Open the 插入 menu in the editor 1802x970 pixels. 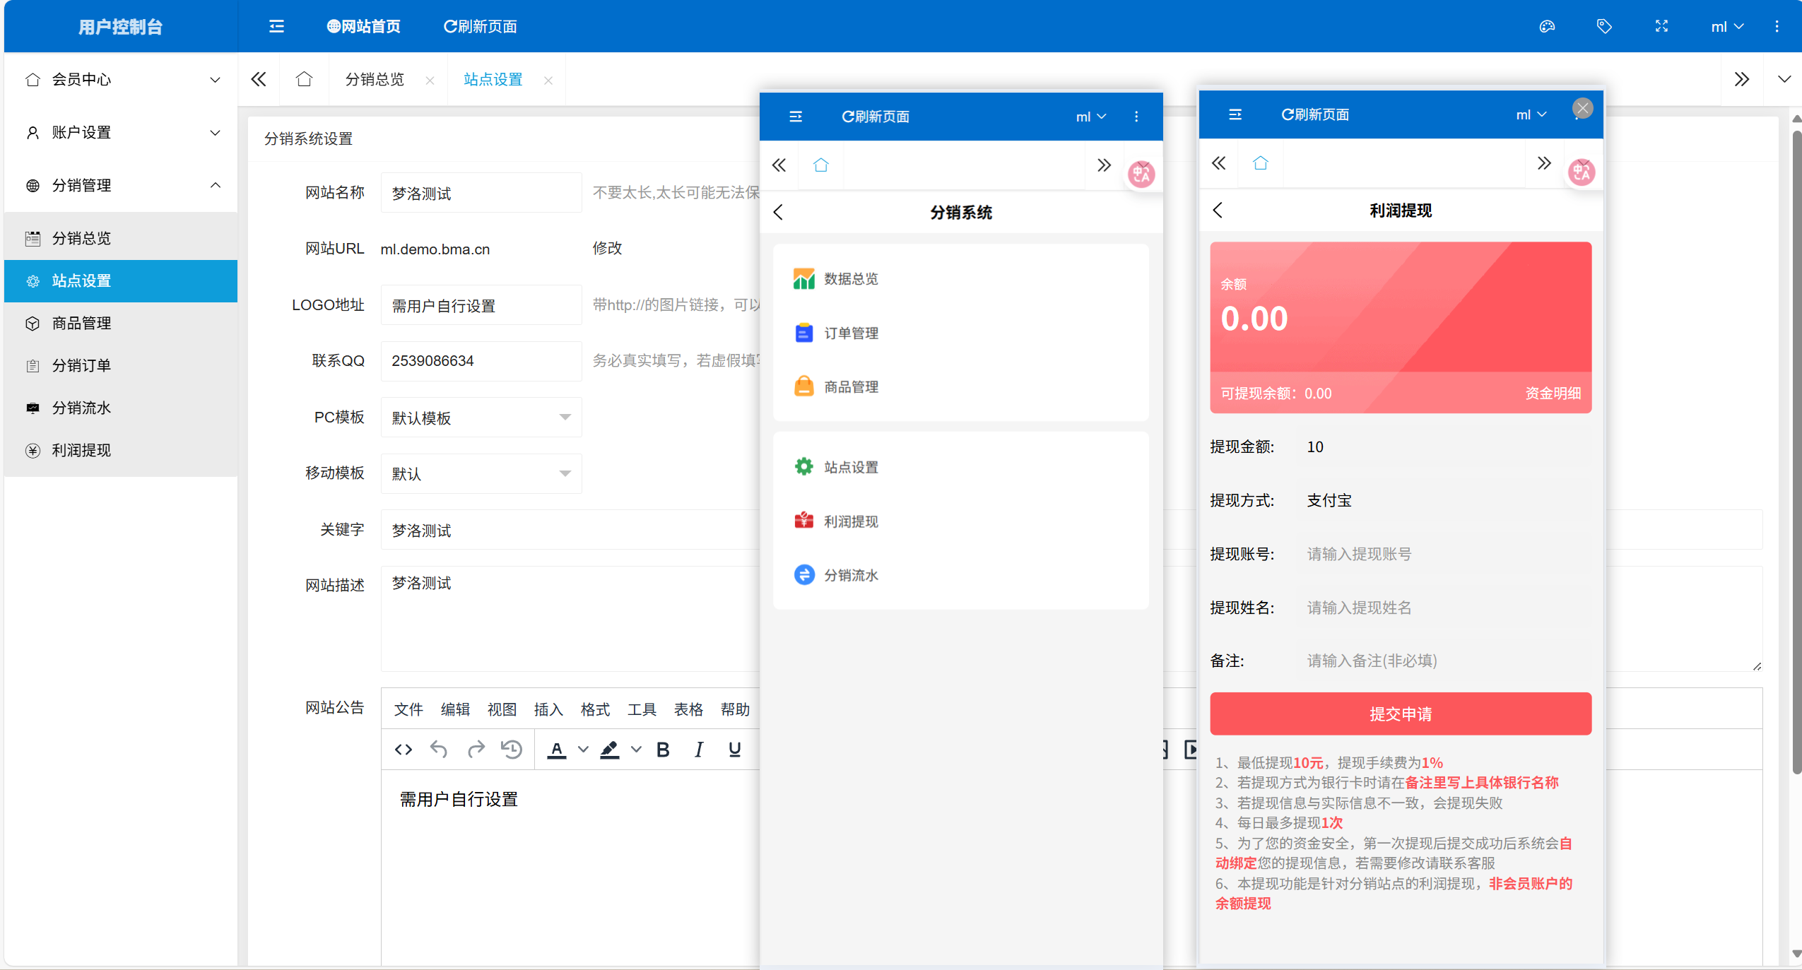tap(548, 709)
